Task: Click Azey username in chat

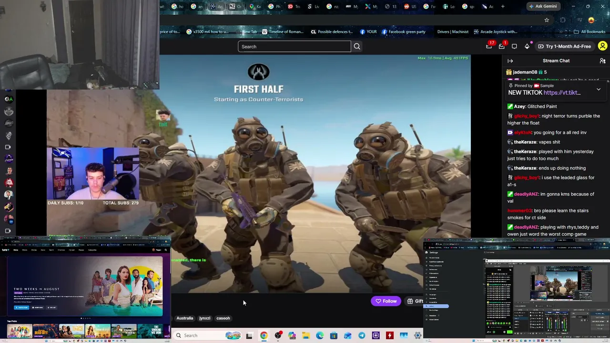Action: point(519,106)
